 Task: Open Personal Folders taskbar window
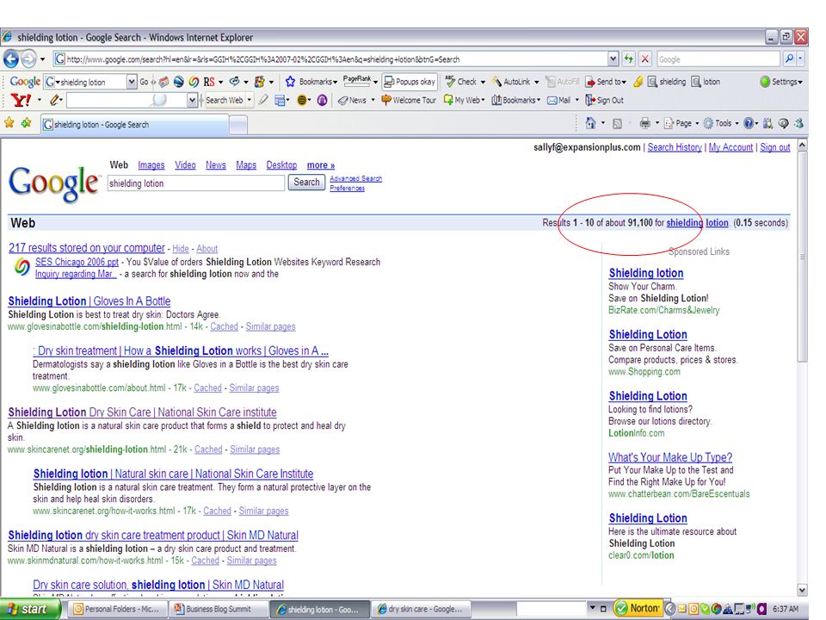(118, 609)
